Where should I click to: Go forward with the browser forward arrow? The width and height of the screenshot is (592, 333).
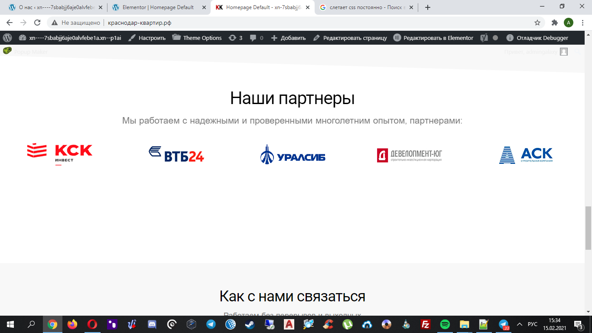(x=23, y=23)
